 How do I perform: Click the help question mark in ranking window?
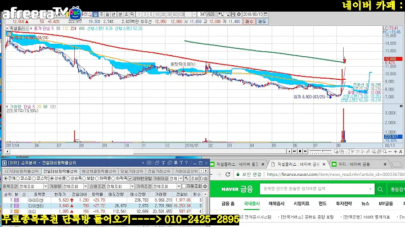[186, 163]
